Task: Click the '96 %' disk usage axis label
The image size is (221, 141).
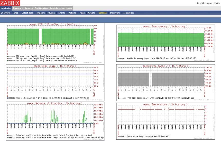Action: tap(96, 68)
